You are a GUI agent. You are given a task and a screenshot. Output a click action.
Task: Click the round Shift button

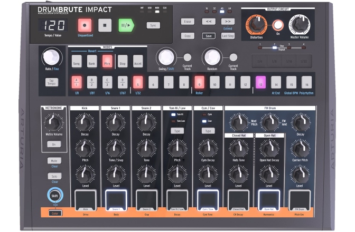[x=55, y=196]
